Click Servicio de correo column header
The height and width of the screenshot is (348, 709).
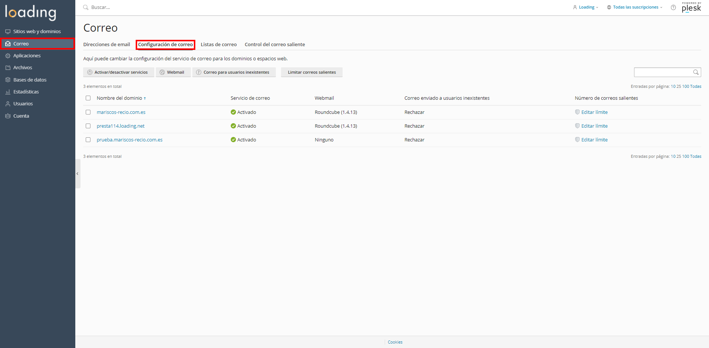[x=250, y=98]
